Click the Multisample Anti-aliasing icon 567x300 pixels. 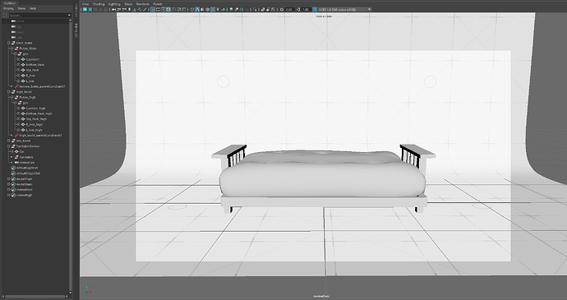[242, 9]
